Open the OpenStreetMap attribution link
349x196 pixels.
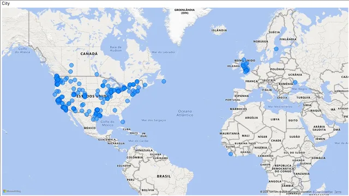(322, 192)
